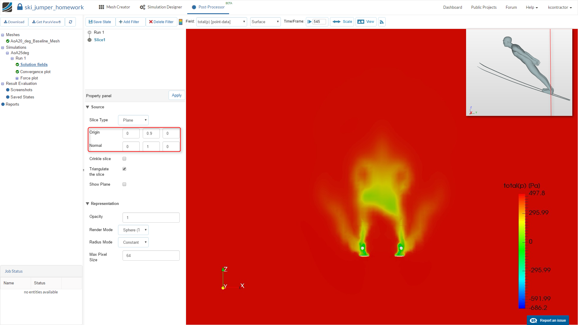Click the color map legend icon
Screen dimensions: 578x325
(x=181, y=22)
